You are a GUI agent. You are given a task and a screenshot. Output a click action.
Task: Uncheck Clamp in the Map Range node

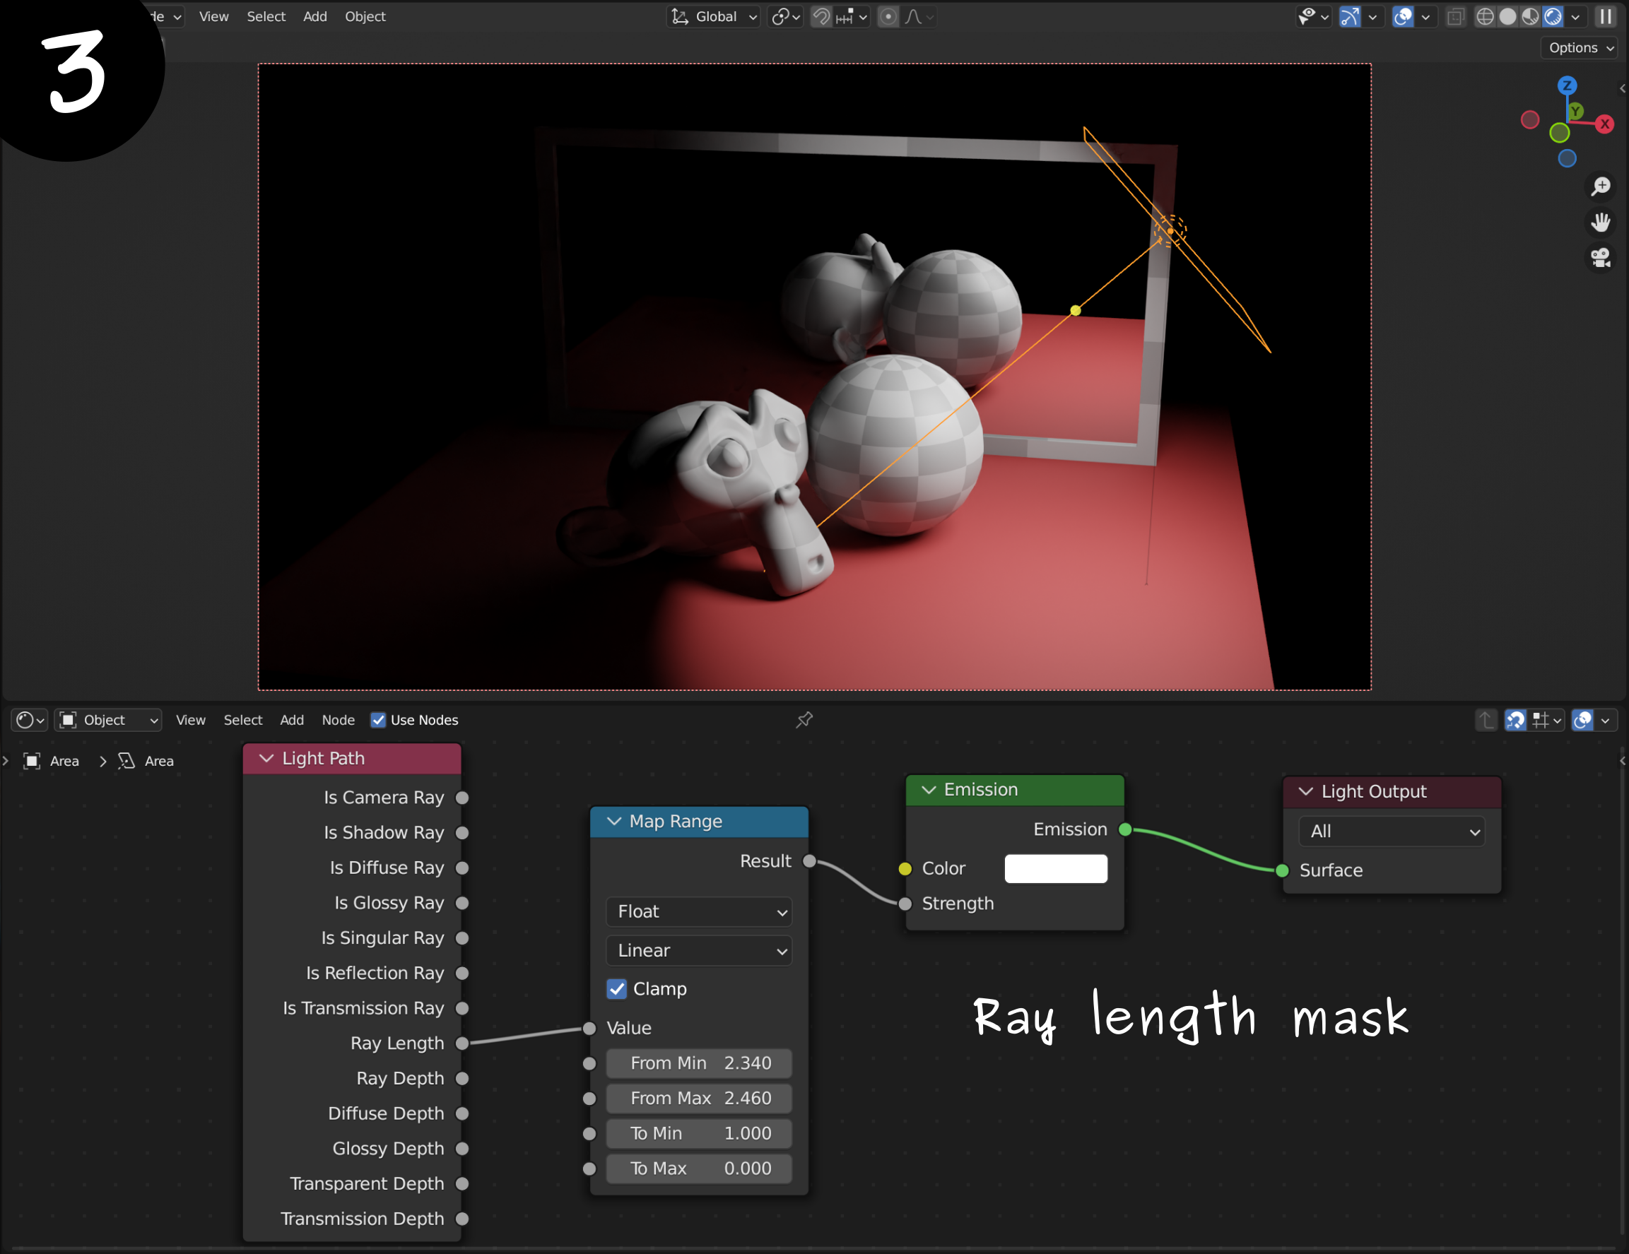(x=617, y=988)
